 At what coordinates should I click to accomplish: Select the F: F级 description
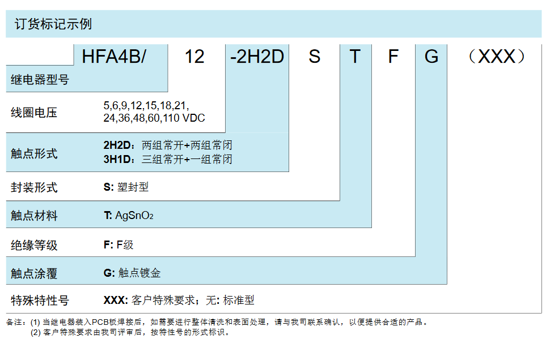(x=118, y=245)
